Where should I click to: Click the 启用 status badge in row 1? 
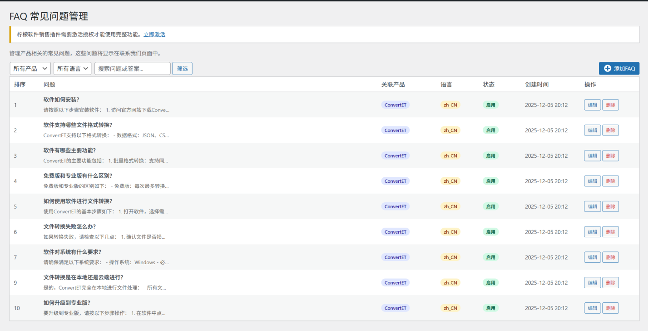click(x=490, y=105)
